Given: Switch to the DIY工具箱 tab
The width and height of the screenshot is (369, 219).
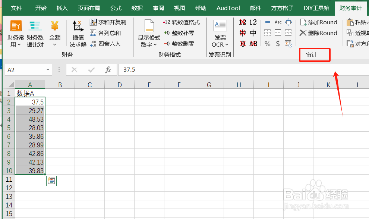Looking at the screenshot, I should (x=316, y=8).
